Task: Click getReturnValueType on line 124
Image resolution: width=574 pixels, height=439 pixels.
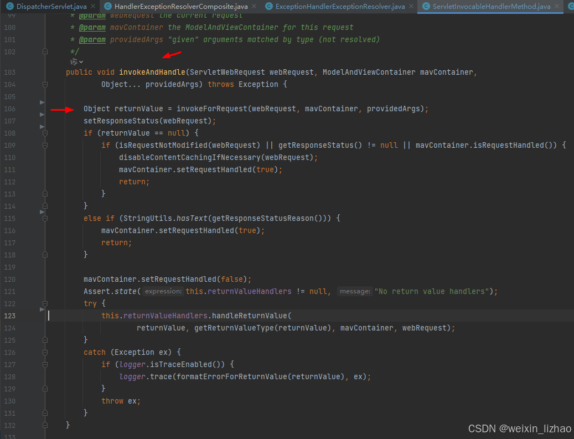Action: click(234, 328)
